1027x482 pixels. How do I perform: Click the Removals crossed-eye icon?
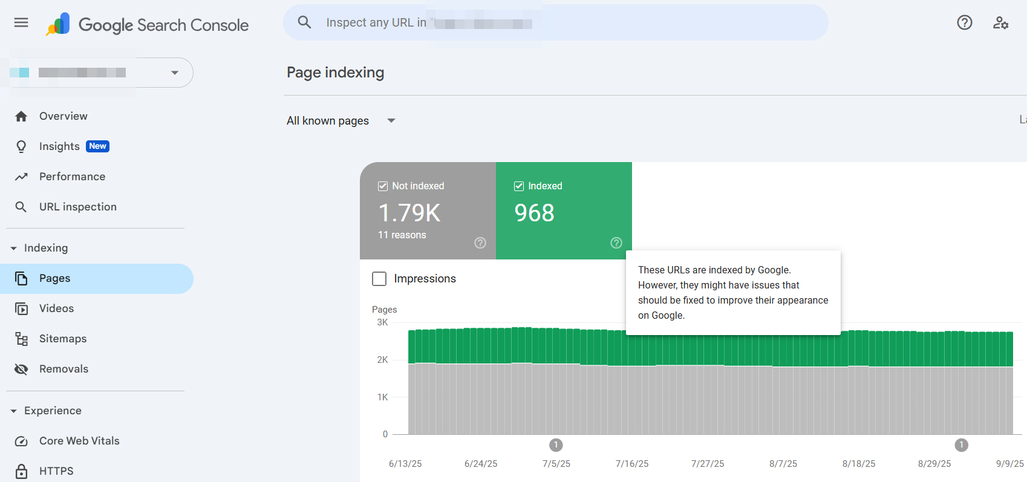click(21, 370)
